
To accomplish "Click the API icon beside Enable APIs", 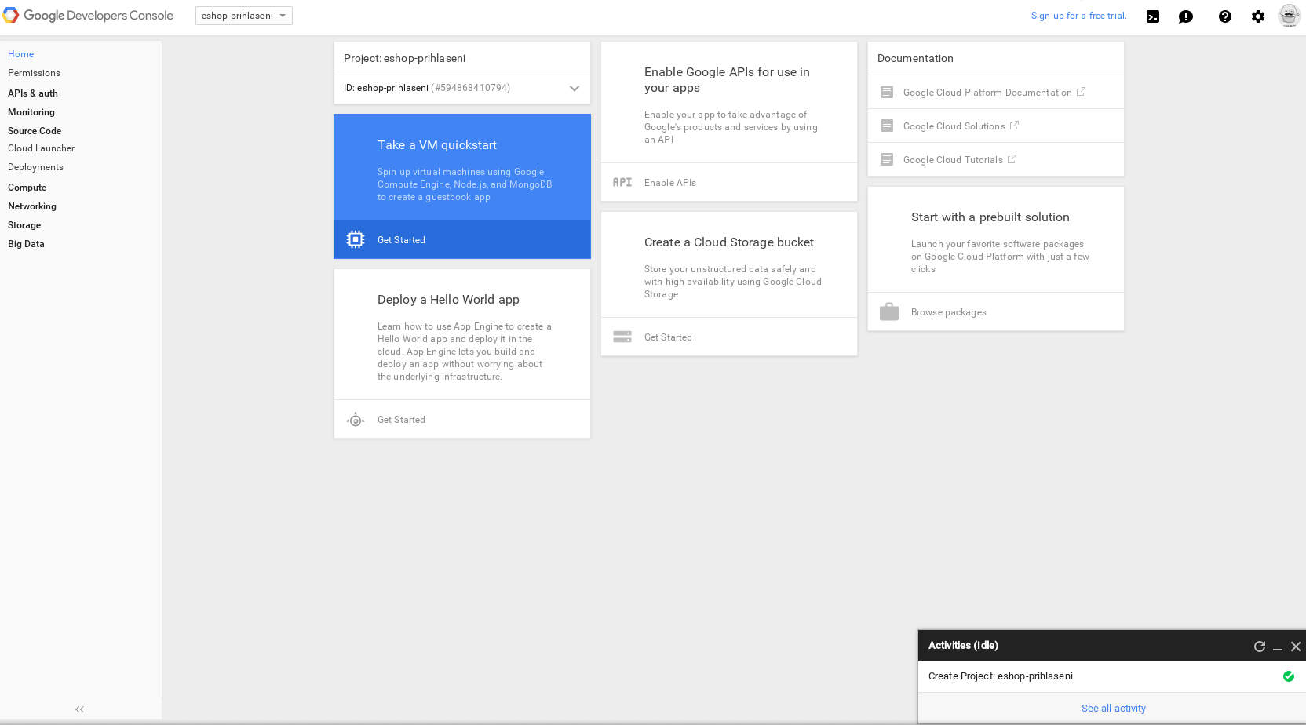I will [x=622, y=183].
